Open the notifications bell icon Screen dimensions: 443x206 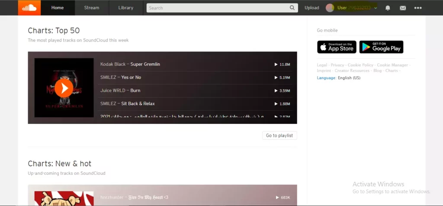coord(388,8)
